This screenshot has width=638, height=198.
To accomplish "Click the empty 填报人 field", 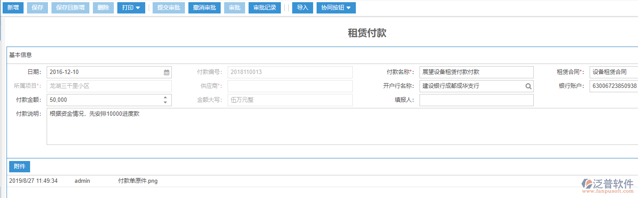I will (476, 100).
